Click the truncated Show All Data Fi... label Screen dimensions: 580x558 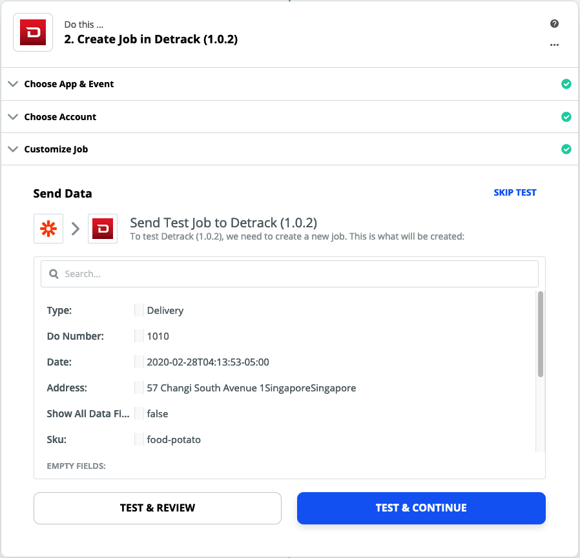88,413
